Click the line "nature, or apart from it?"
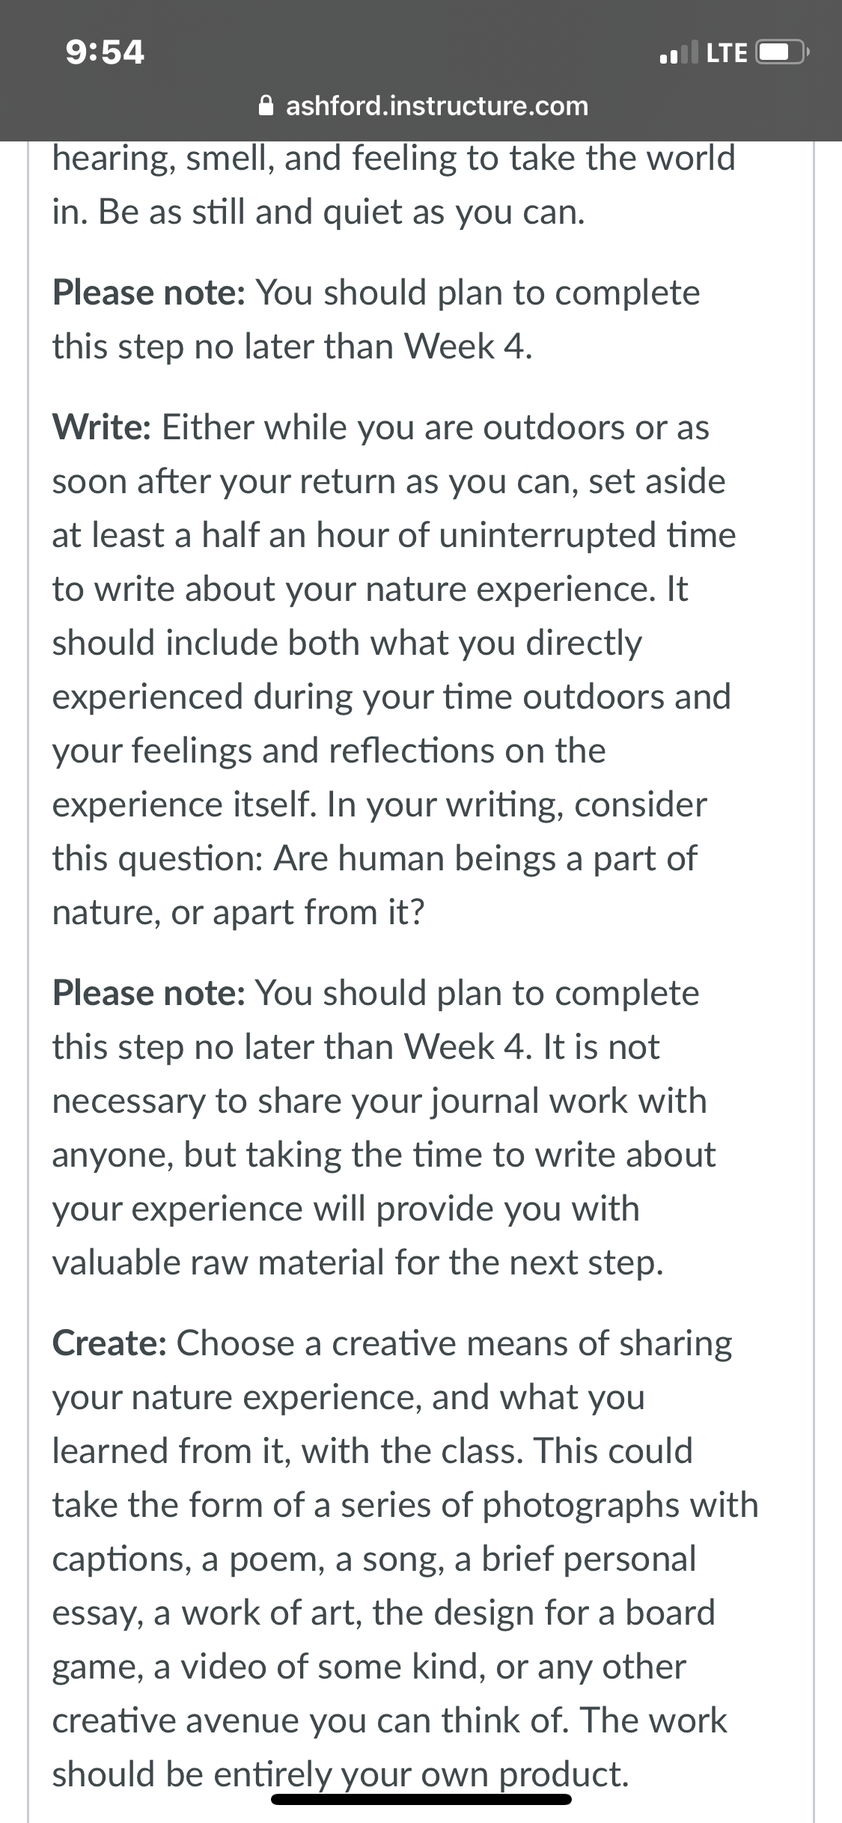 (x=239, y=912)
